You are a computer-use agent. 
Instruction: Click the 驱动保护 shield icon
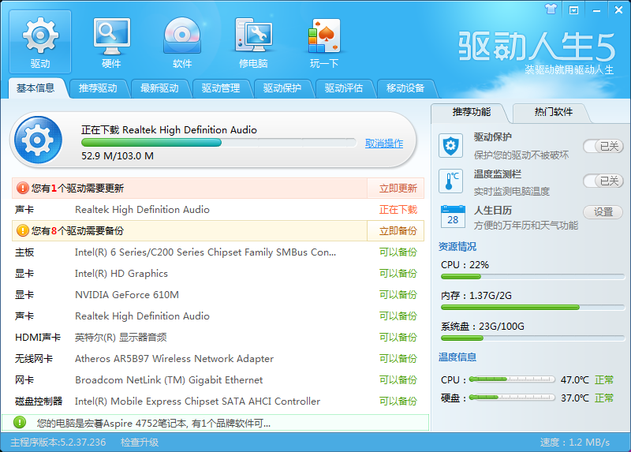[452, 145]
